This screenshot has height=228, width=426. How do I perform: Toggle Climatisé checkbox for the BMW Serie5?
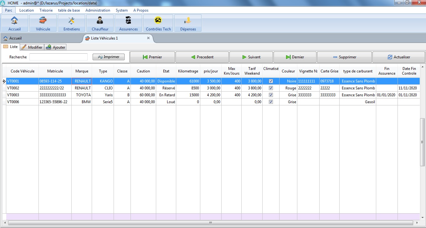click(x=271, y=102)
